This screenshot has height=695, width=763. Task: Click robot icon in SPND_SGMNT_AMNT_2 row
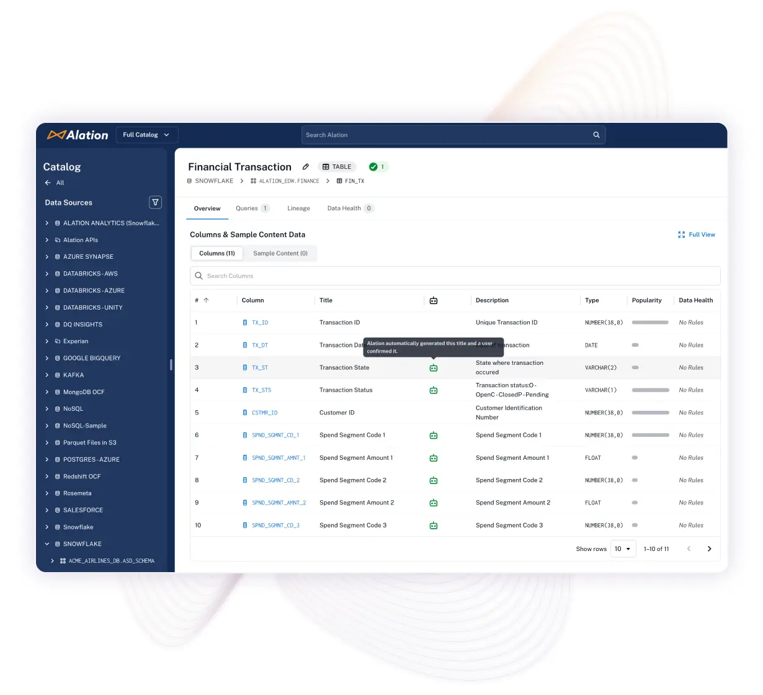click(x=434, y=503)
